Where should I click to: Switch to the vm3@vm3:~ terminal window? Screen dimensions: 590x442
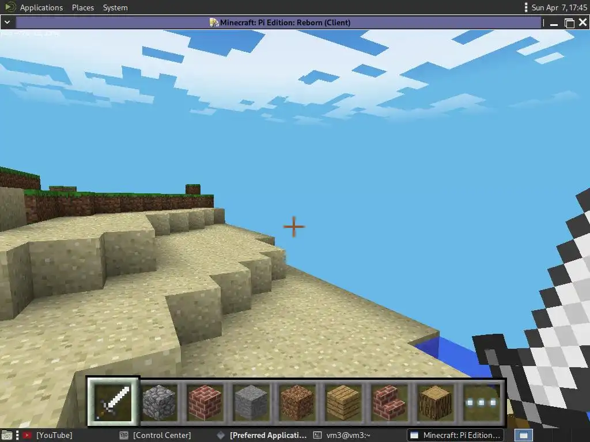pyautogui.click(x=342, y=435)
